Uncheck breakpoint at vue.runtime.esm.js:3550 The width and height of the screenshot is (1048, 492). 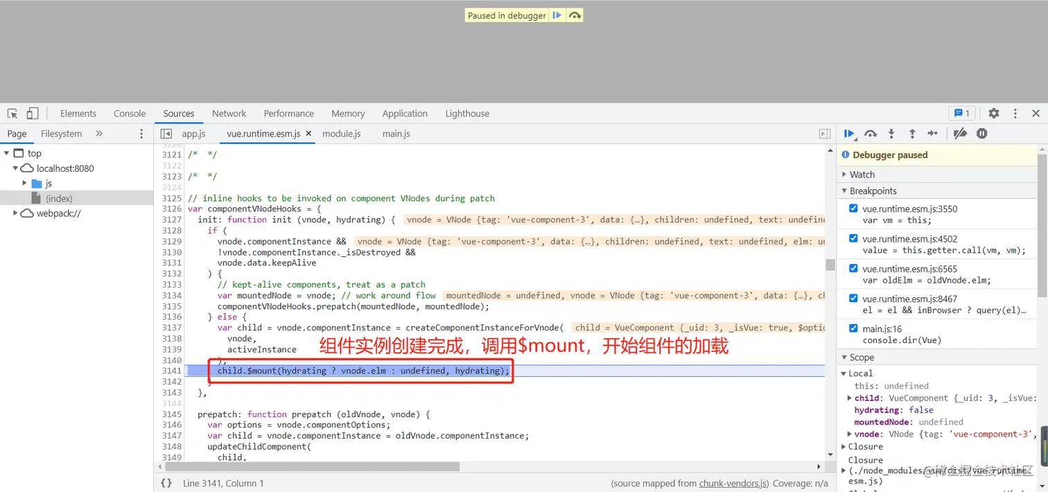pyautogui.click(x=853, y=209)
